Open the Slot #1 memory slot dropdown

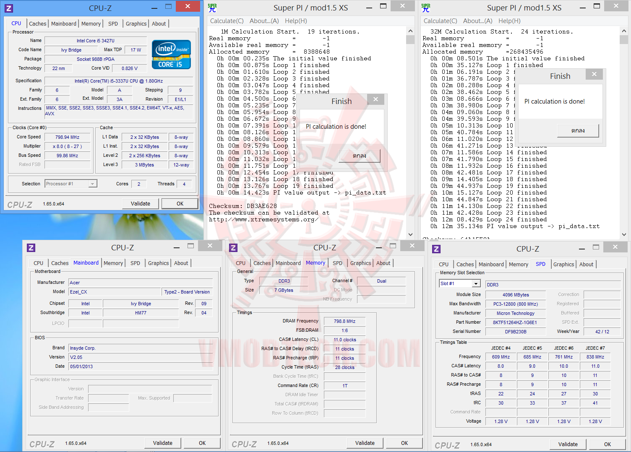pos(476,284)
